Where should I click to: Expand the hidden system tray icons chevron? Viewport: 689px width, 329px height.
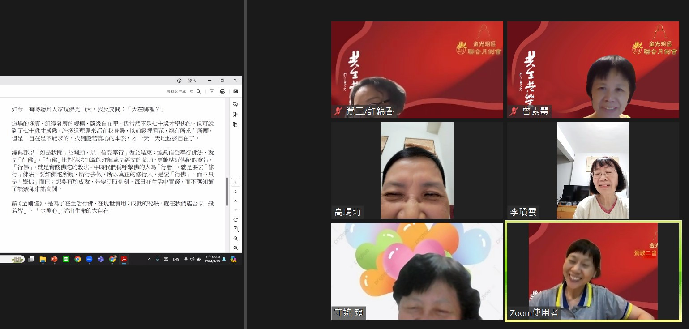pyautogui.click(x=150, y=259)
